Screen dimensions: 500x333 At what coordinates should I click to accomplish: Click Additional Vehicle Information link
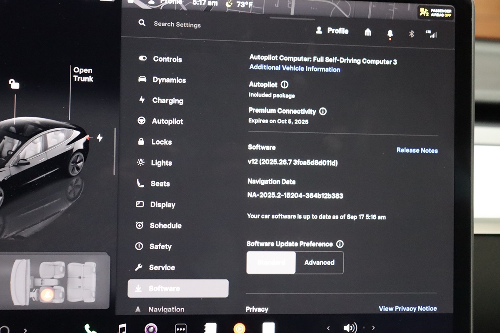[295, 69]
